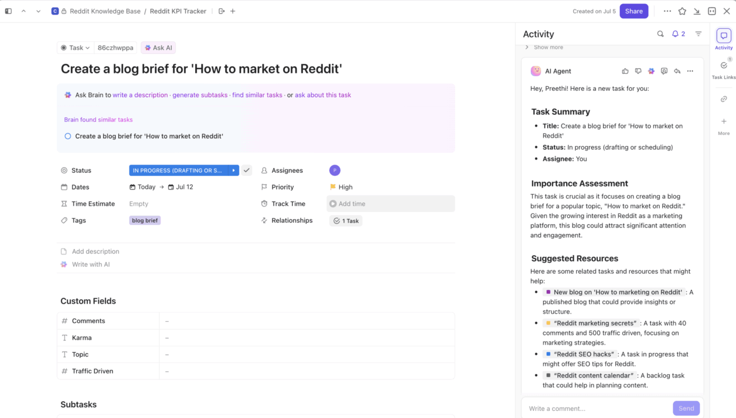Viewport: 736px width, 418px height.
Task: Open the Activity filter options
Action: point(698,33)
